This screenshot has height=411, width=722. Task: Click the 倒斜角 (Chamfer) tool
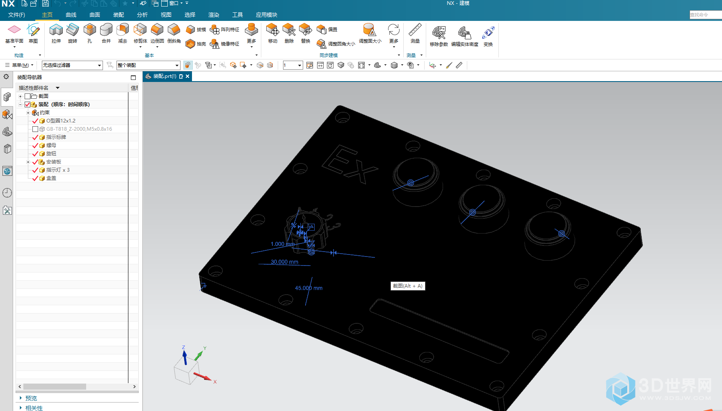click(x=174, y=34)
